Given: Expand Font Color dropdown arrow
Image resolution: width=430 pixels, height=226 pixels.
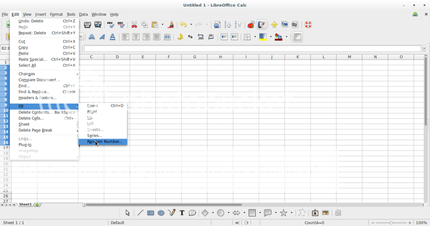Looking at the screenshot, I should (x=286, y=37).
